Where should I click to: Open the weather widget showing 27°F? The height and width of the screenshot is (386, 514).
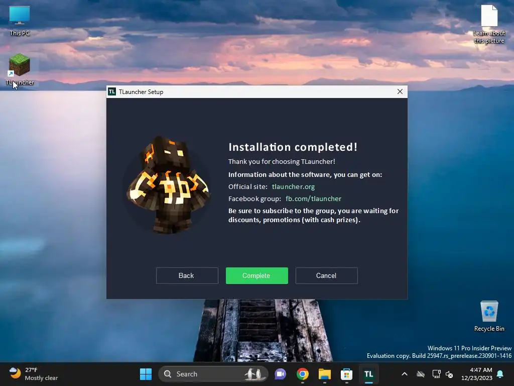(33, 374)
